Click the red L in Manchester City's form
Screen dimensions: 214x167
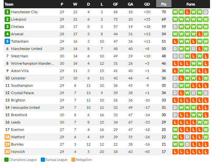[187, 12]
